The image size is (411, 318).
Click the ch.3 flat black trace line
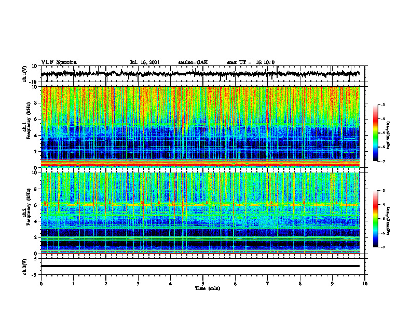click(200, 266)
